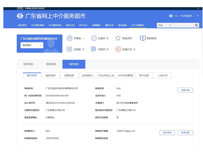Click the 可报名 person icon

coord(70,38)
